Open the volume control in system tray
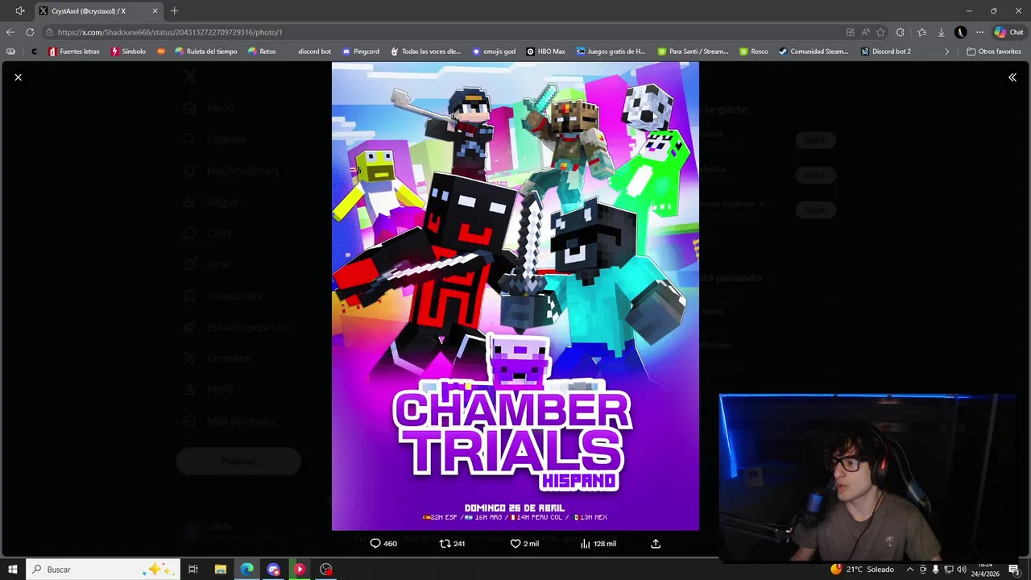This screenshot has width=1031, height=580. 961,570
